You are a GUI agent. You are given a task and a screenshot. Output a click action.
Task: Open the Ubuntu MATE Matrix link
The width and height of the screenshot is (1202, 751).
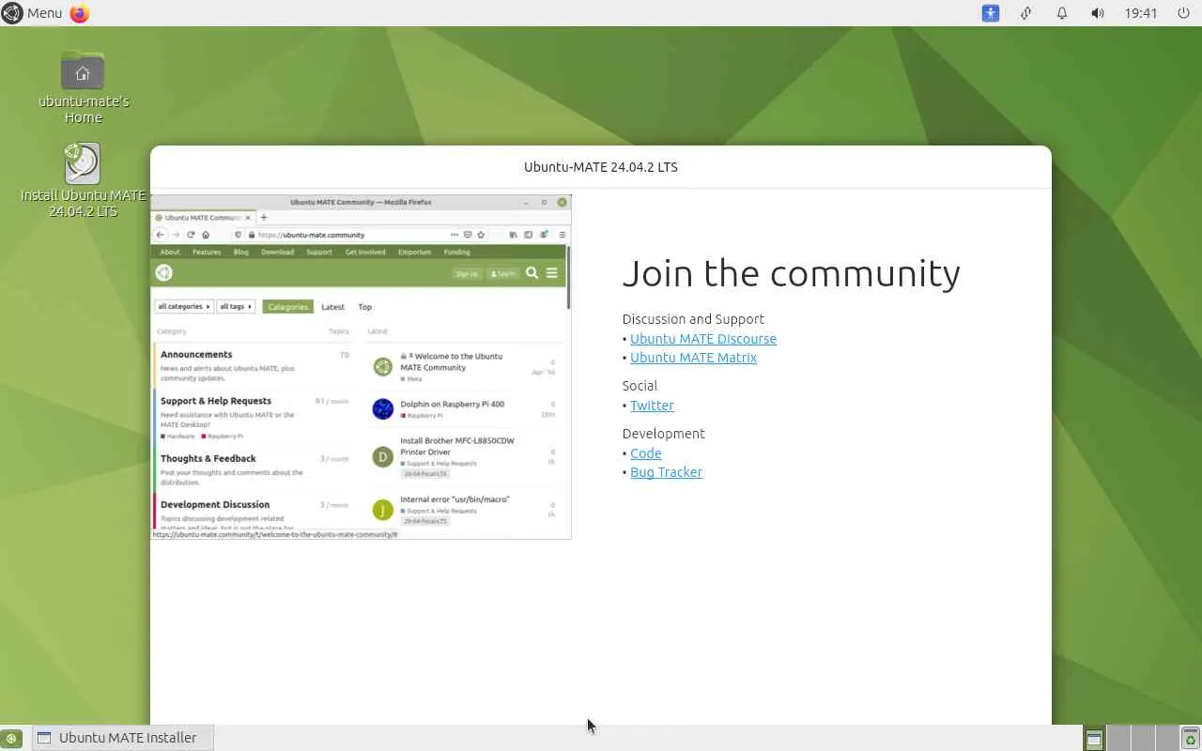click(x=693, y=358)
